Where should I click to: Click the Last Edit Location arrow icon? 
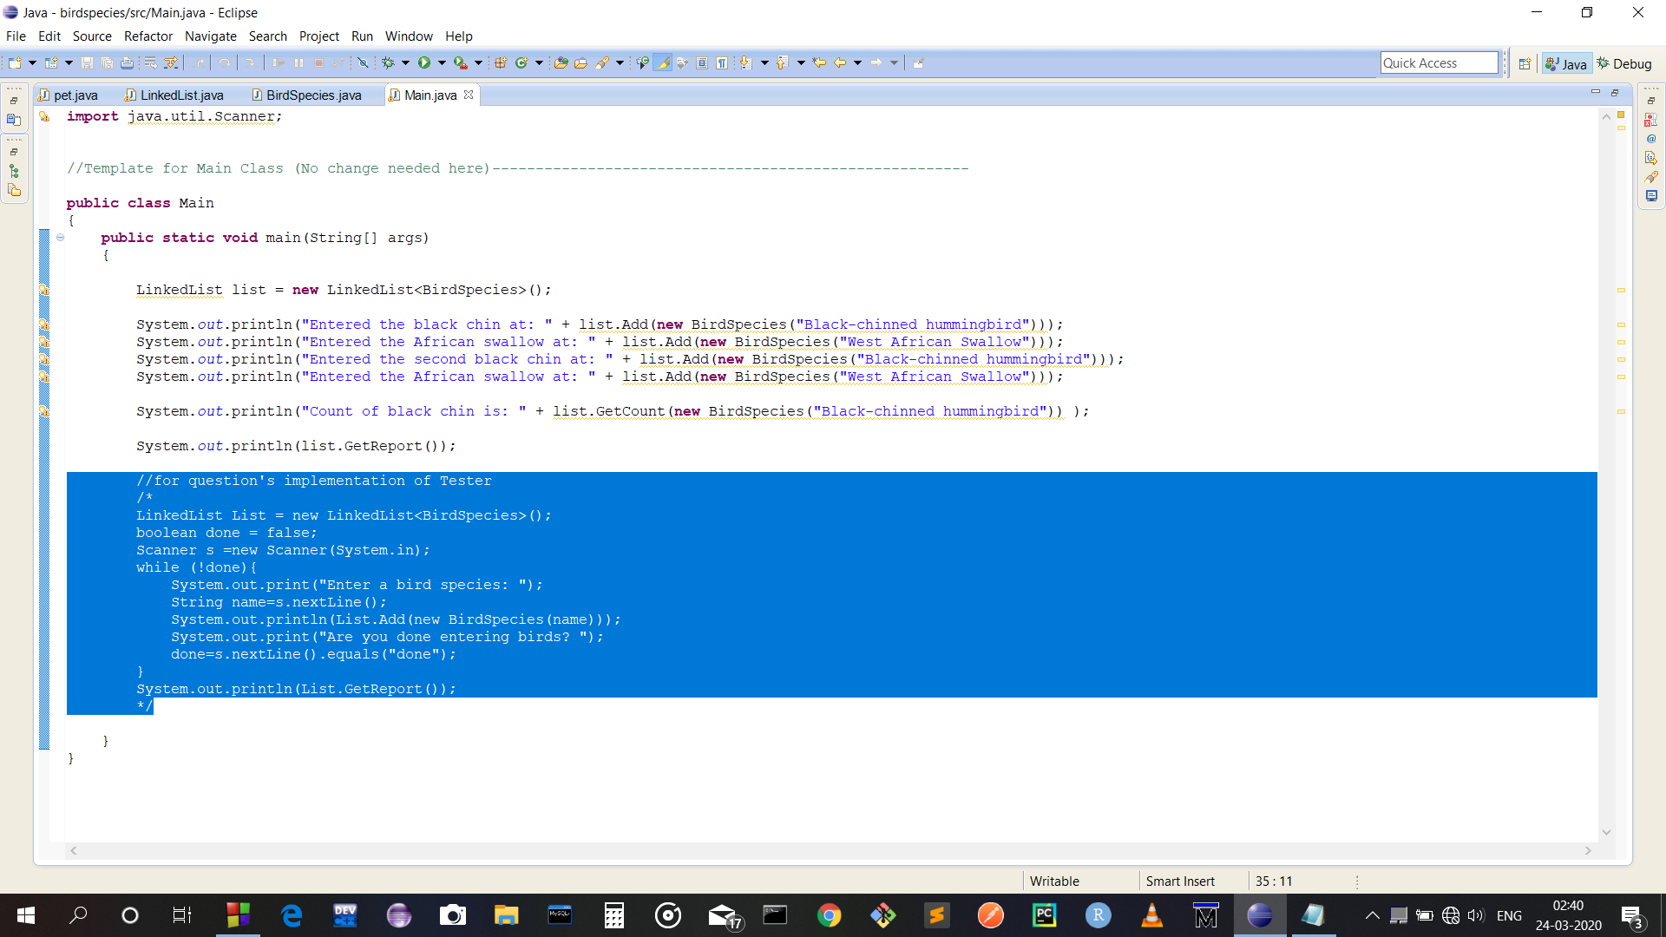(x=818, y=62)
